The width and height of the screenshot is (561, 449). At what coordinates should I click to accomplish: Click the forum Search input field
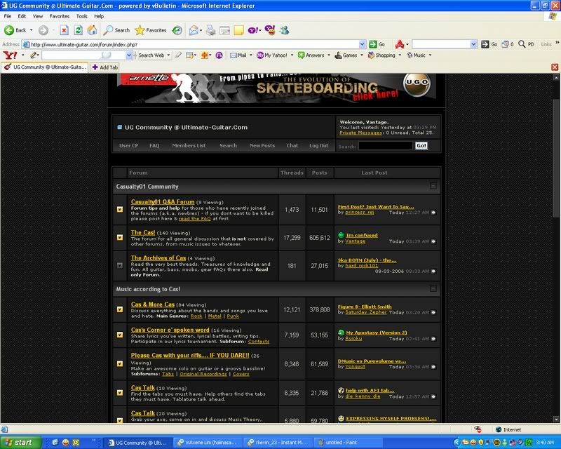click(x=385, y=146)
